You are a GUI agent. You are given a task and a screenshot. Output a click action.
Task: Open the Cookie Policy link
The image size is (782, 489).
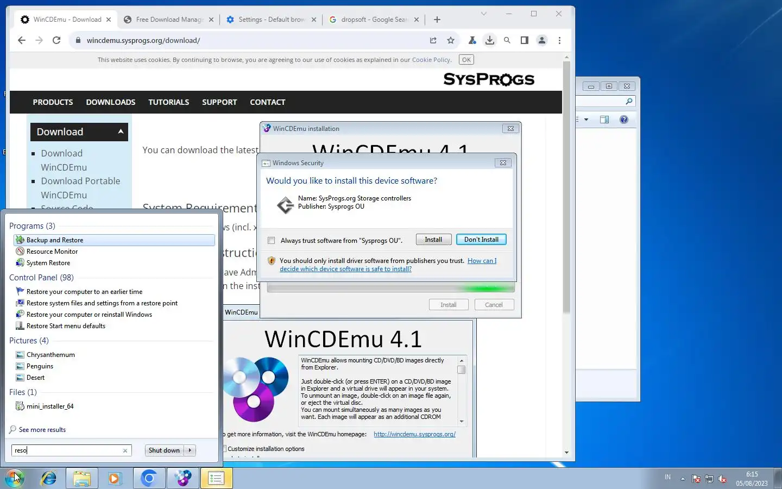[x=431, y=60]
